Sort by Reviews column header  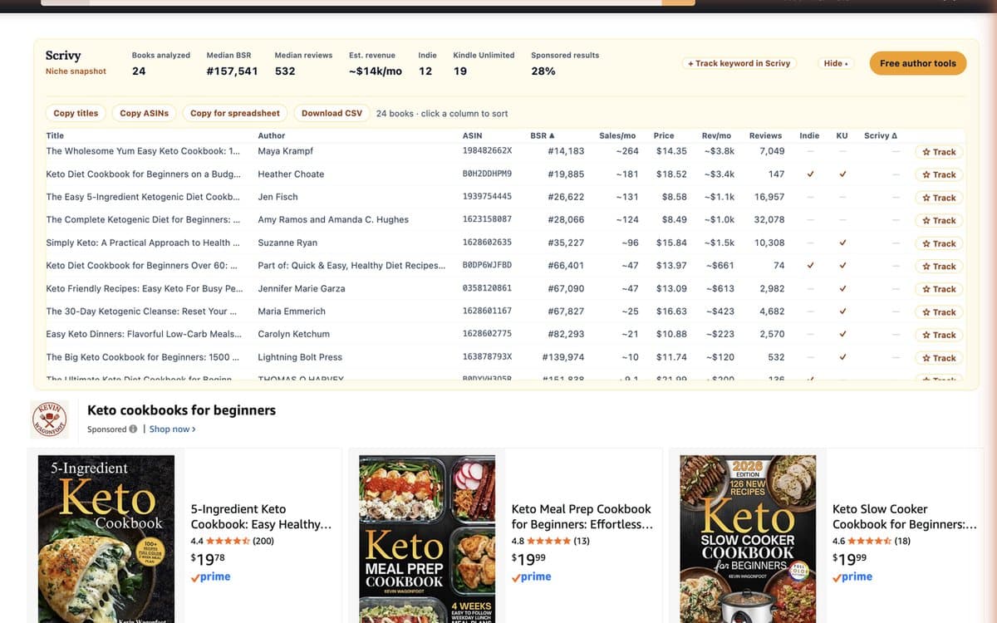[765, 135]
